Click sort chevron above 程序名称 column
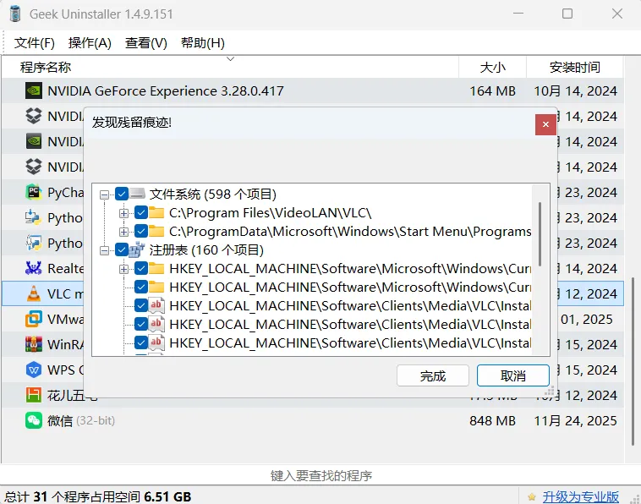The image size is (641, 504). coord(231,59)
